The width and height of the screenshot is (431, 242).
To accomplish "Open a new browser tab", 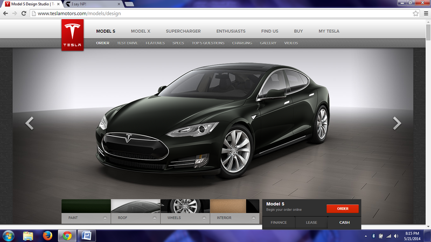I will (129, 4).
